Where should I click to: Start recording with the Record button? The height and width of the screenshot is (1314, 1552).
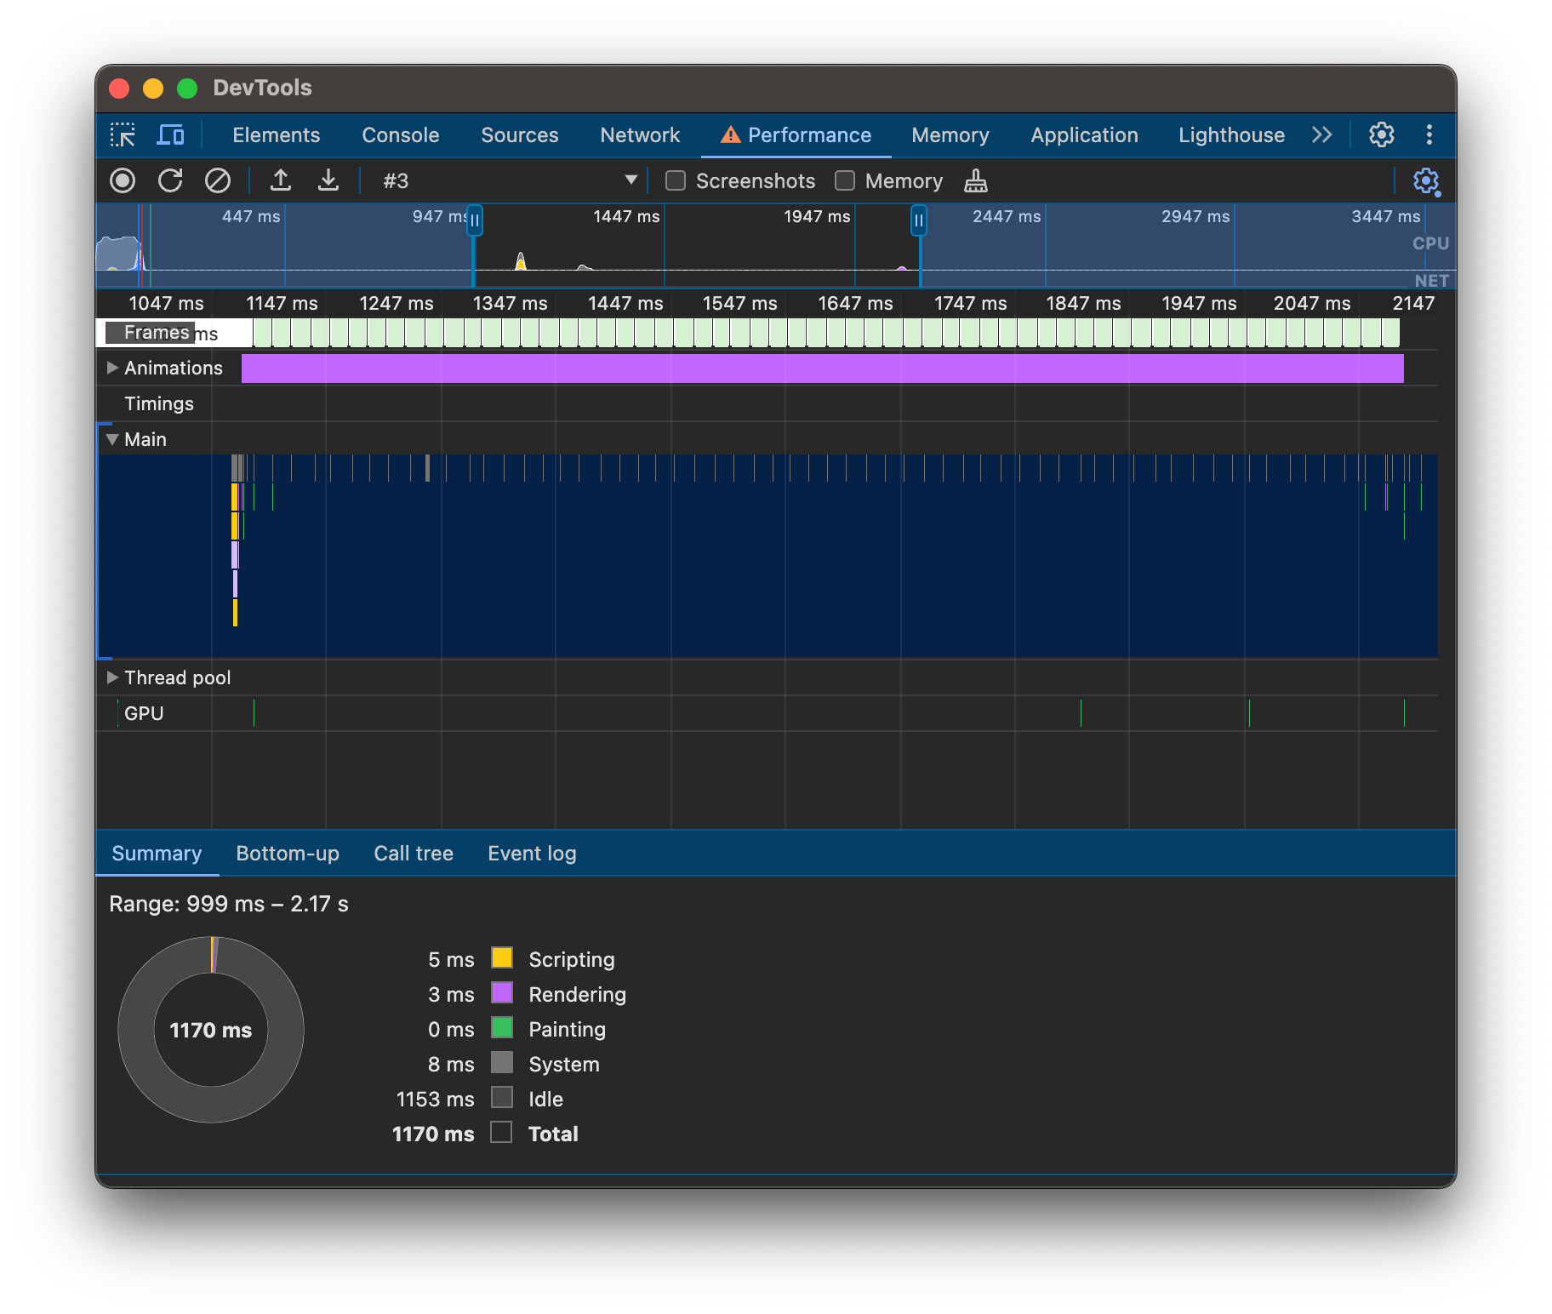point(123,180)
